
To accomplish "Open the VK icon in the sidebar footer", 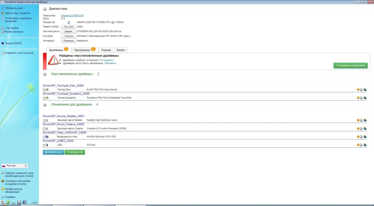I will (x=19, y=202).
